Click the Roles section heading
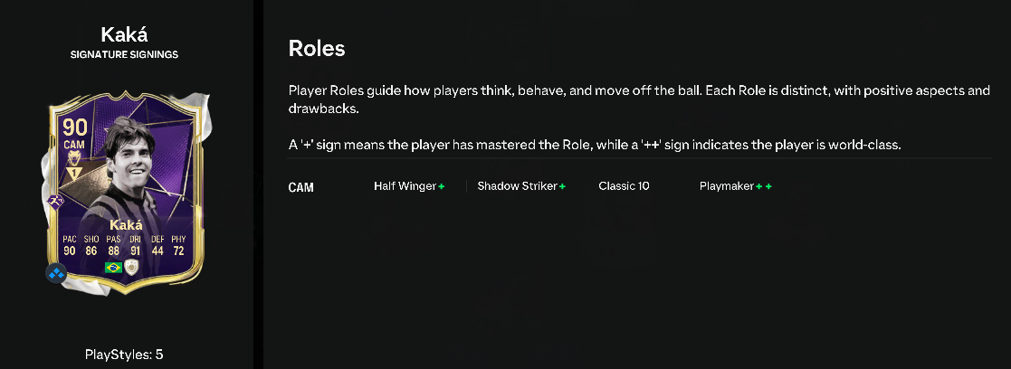Viewport: 1011px width, 369px height. coord(317,48)
